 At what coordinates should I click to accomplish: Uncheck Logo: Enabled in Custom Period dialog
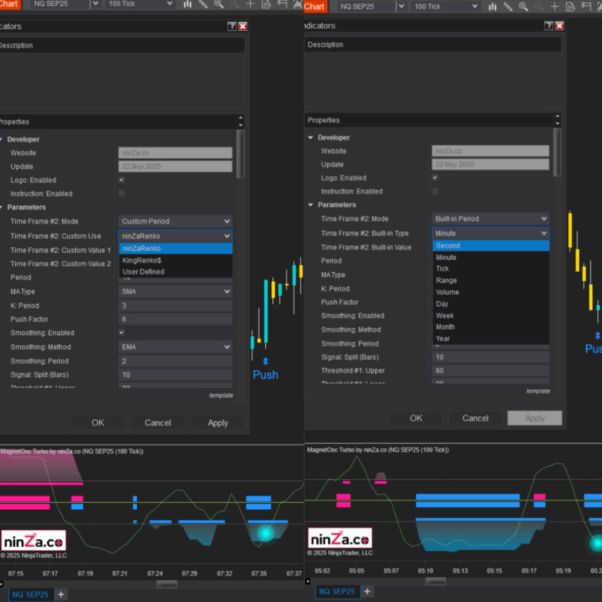(122, 180)
